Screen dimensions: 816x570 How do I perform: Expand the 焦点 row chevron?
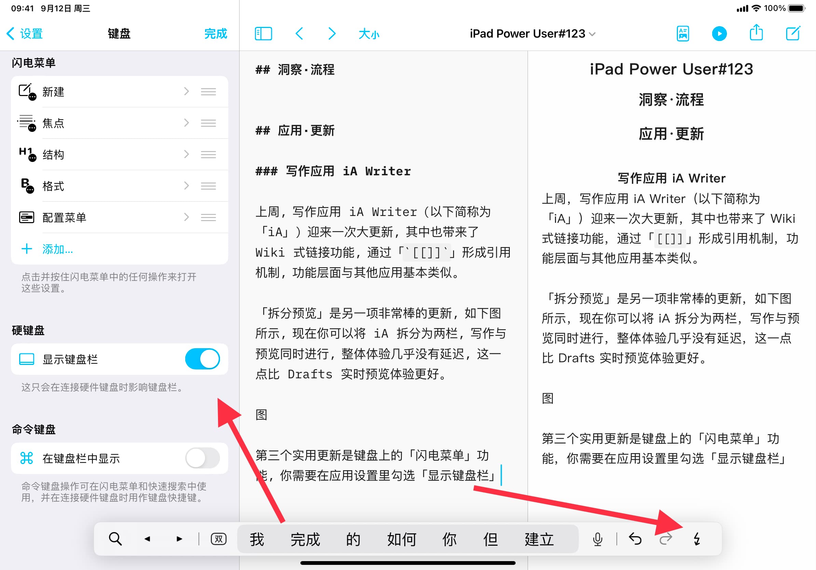[x=187, y=123]
